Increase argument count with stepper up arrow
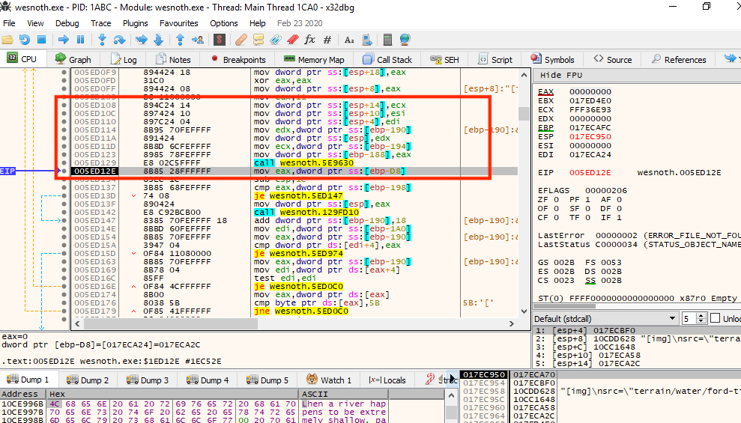The image size is (741, 423). [701, 316]
